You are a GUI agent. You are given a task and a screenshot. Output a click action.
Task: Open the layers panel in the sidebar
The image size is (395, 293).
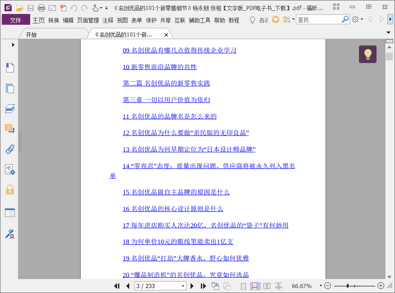pyautogui.click(x=10, y=108)
